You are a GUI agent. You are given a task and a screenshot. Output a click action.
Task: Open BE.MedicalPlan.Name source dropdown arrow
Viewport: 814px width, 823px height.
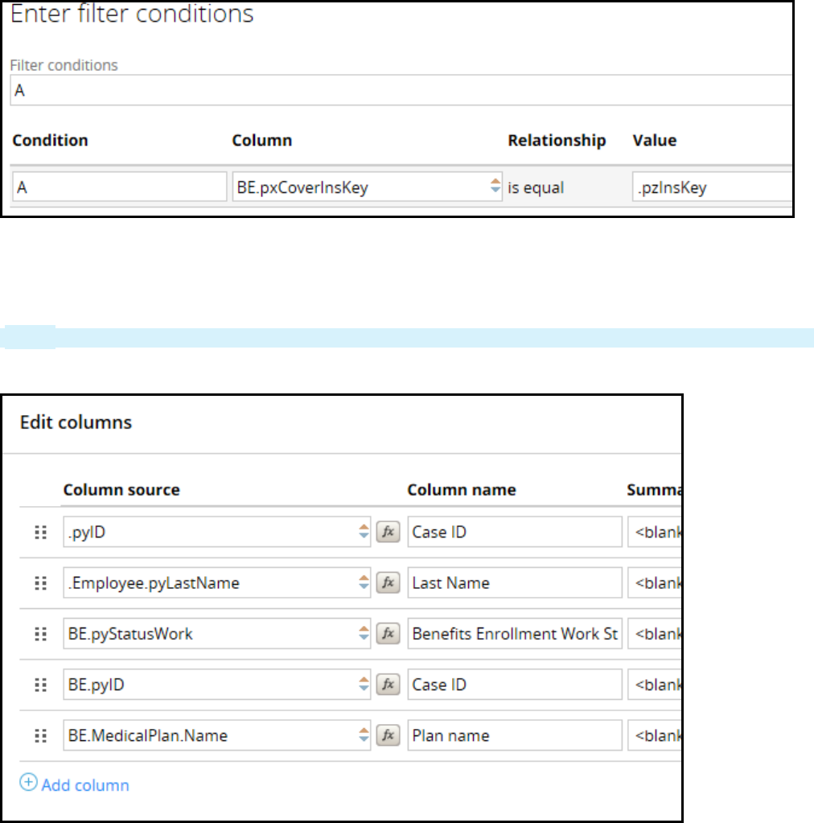point(364,735)
